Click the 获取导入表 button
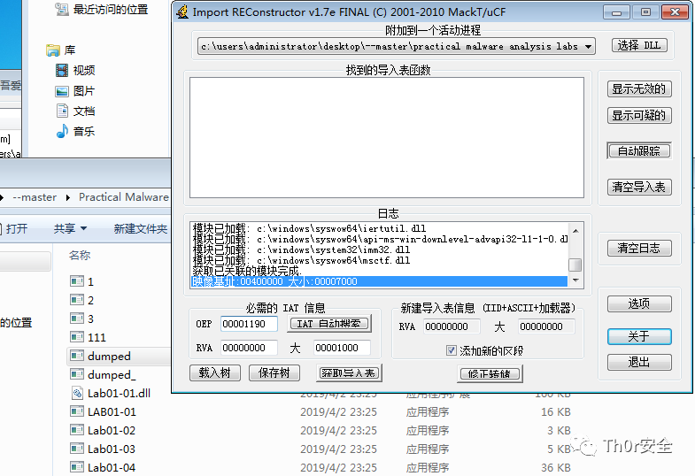Screen dimensions: 695x476 349,372
